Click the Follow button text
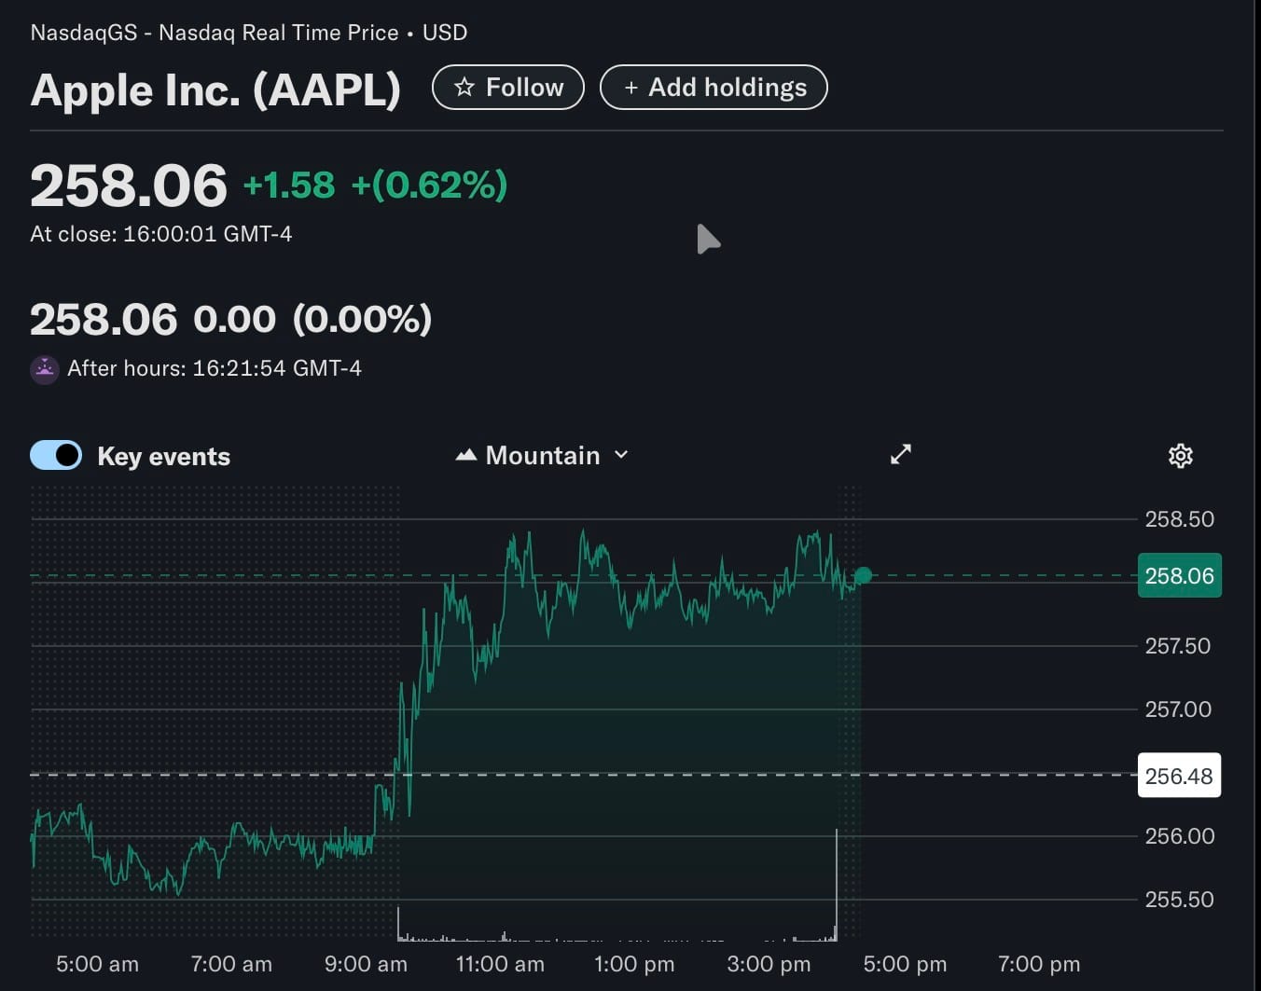 pos(524,88)
